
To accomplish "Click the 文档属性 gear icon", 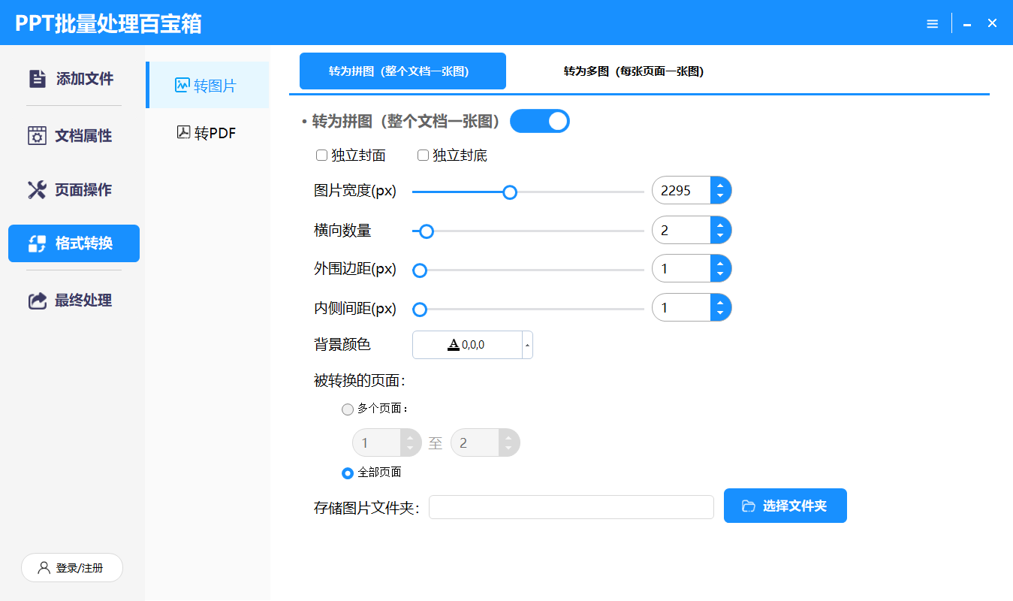I will pos(37,136).
